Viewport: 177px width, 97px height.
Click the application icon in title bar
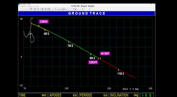click(19, 4)
